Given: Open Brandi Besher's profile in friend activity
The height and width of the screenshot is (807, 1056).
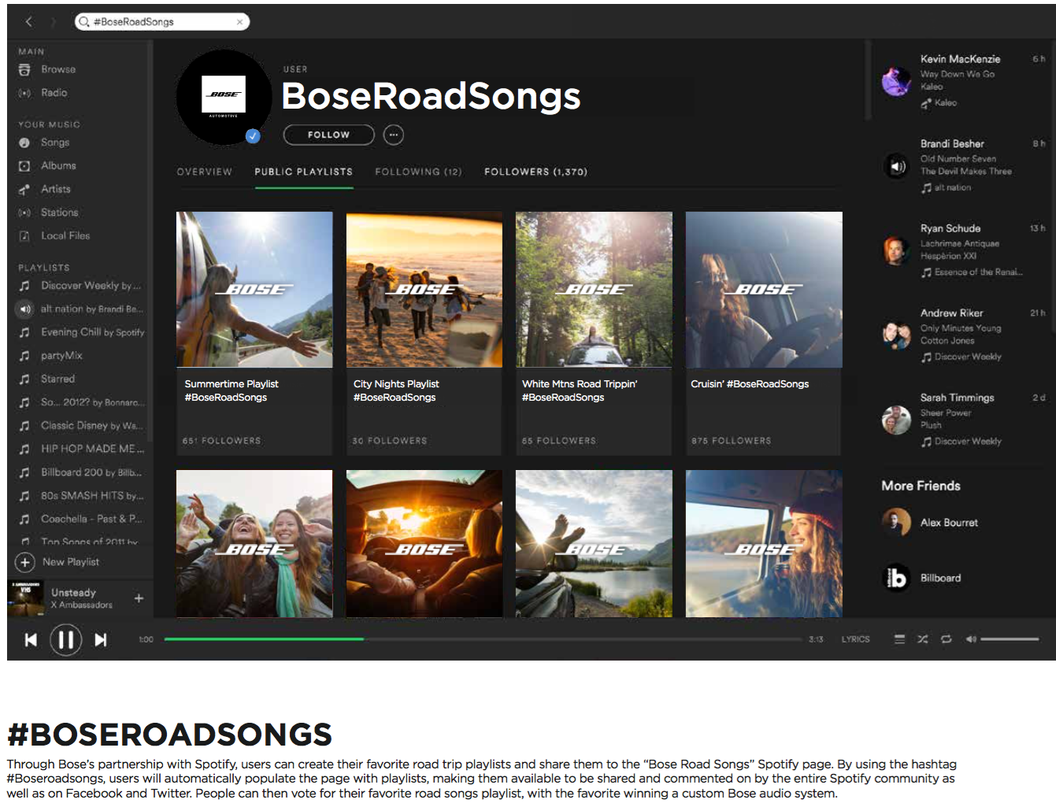Looking at the screenshot, I should pos(952,144).
